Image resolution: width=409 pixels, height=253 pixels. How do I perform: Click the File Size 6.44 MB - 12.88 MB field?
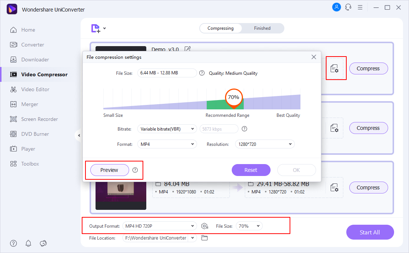(167, 73)
